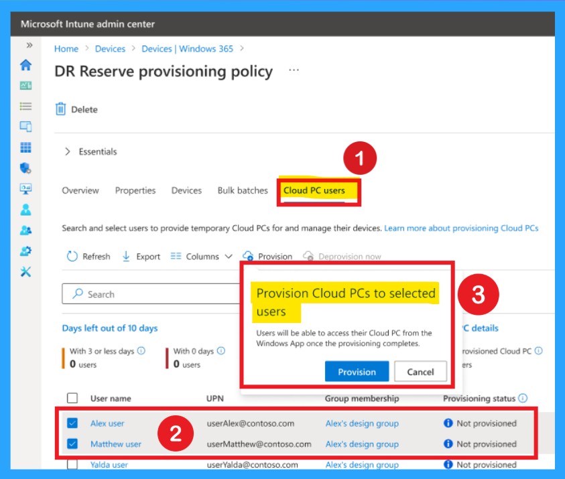565x479 pixels.
Task: Click Deprovision now in toolbar
Action: [342, 257]
